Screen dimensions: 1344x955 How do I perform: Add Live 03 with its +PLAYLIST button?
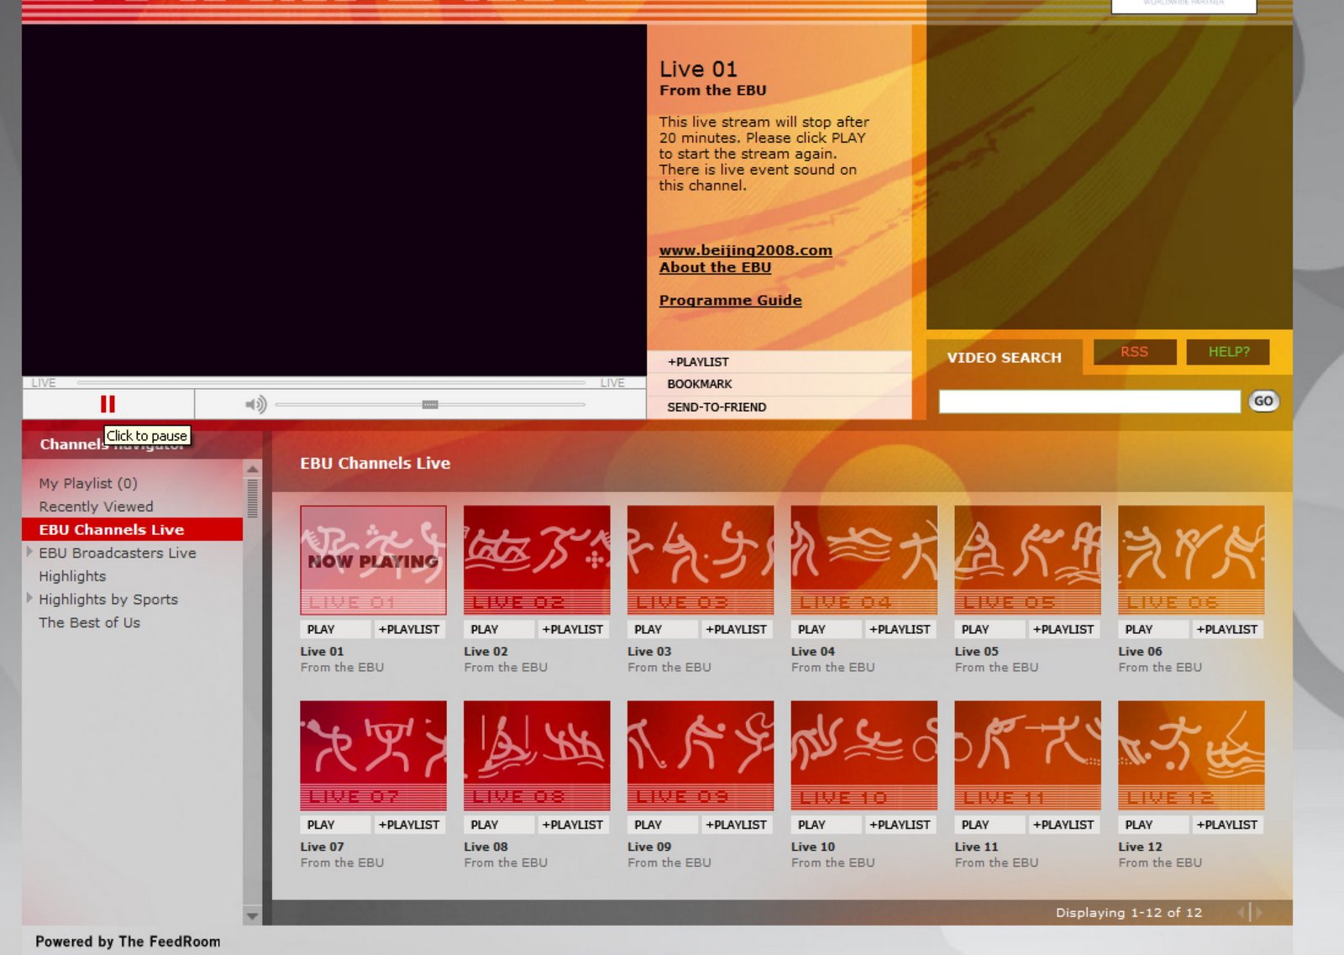pos(737,629)
